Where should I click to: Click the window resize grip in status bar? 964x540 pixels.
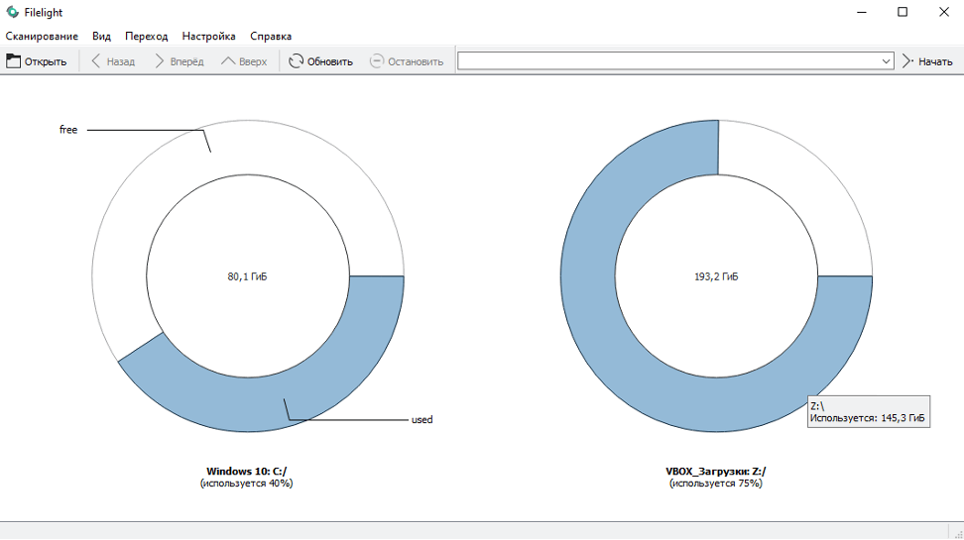[x=957, y=532]
